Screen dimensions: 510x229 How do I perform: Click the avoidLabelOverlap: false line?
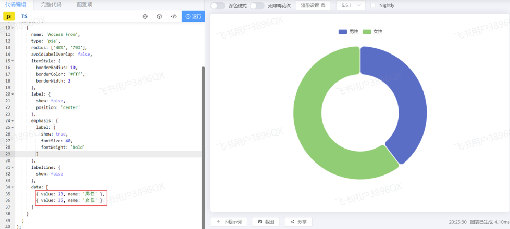coord(61,54)
